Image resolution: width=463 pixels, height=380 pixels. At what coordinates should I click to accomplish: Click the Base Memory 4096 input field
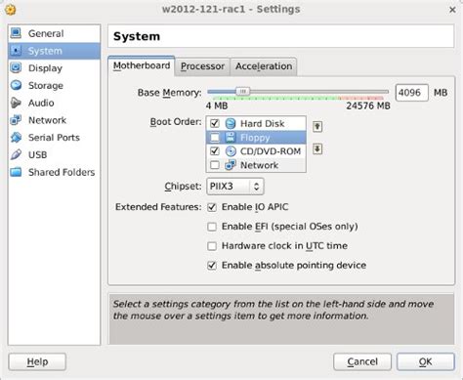(411, 93)
